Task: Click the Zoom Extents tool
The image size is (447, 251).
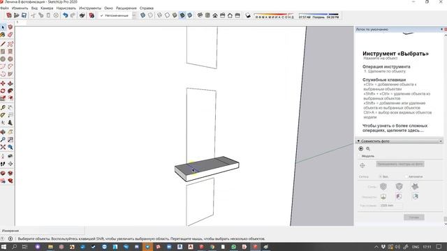Action: (3, 147)
